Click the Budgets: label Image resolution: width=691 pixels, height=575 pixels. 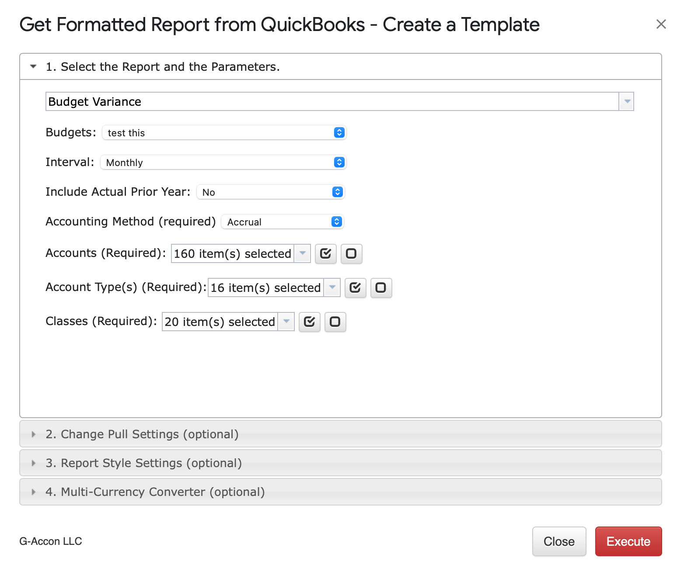pos(71,132)
